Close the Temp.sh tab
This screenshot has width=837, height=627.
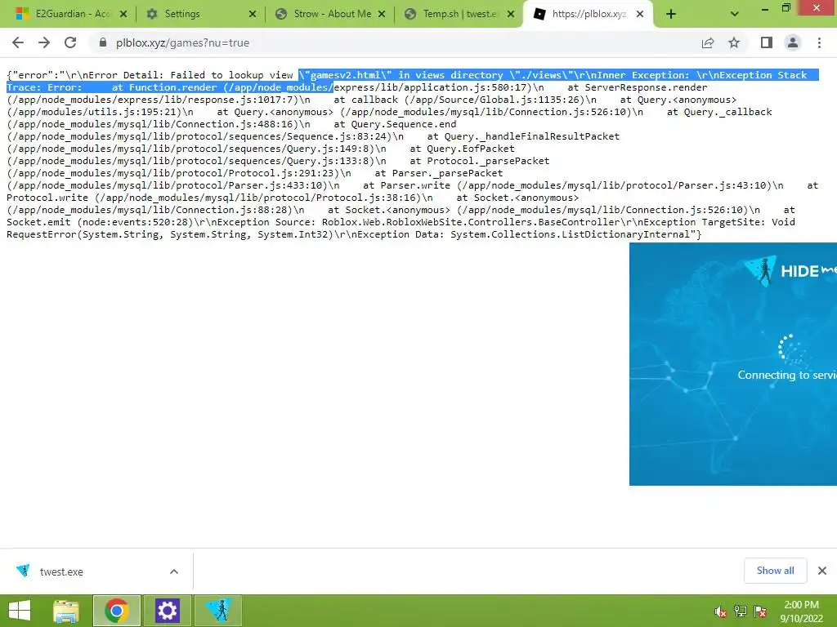[x=511, y=15]
